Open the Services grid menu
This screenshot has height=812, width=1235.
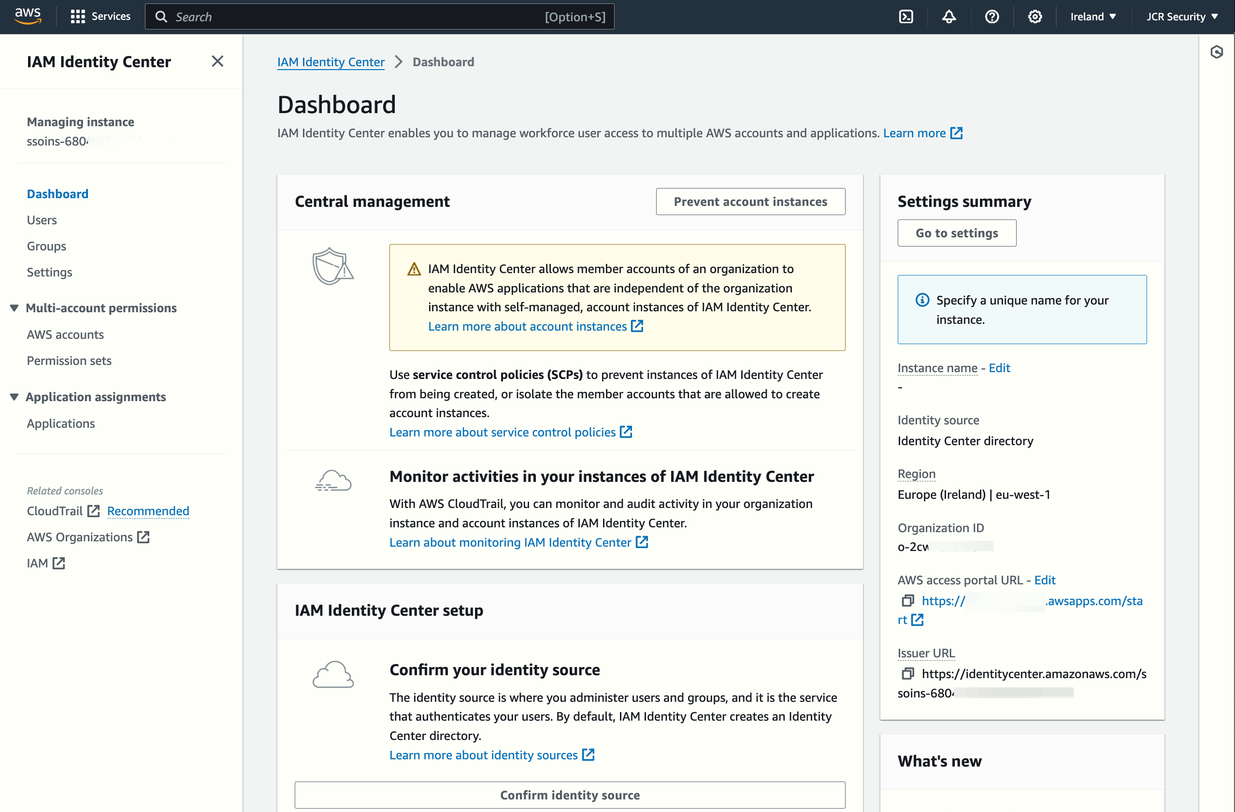[x=100, y=16]
